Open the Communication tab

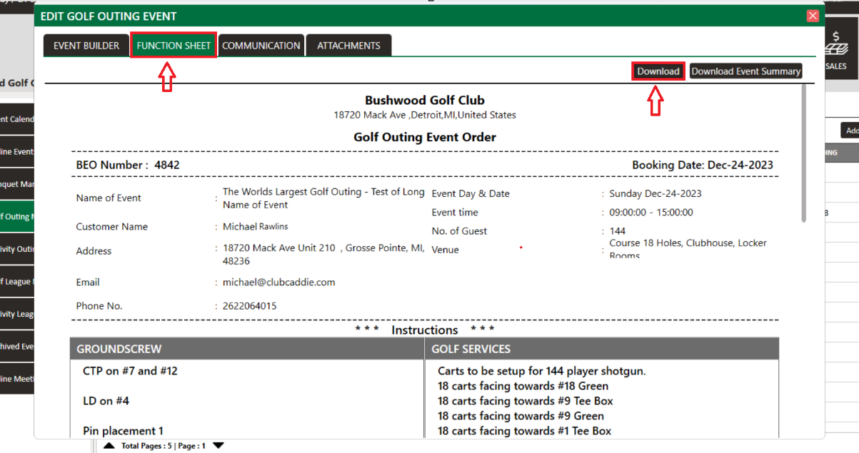261,46
